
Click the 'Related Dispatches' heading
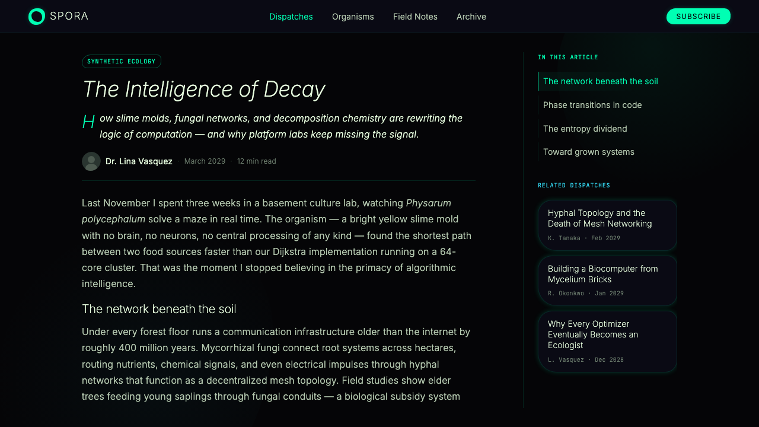(574, 186)
